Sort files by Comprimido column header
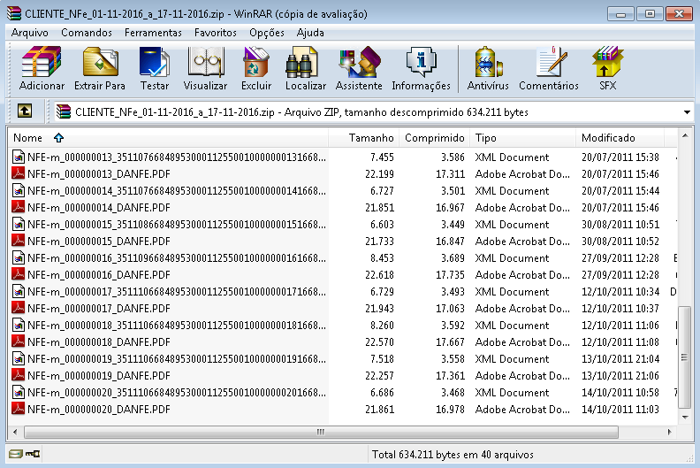Screen dimensions: 700x468 pyautogui.click(x=434, y=138)
